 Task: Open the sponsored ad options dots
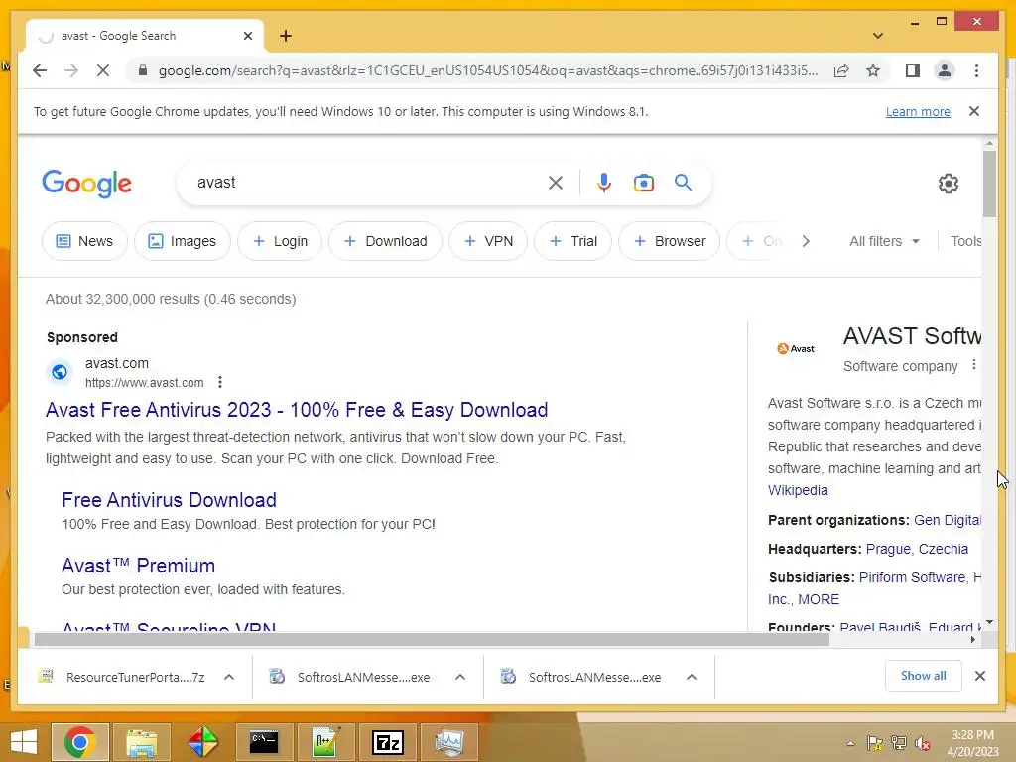(220, 382)
